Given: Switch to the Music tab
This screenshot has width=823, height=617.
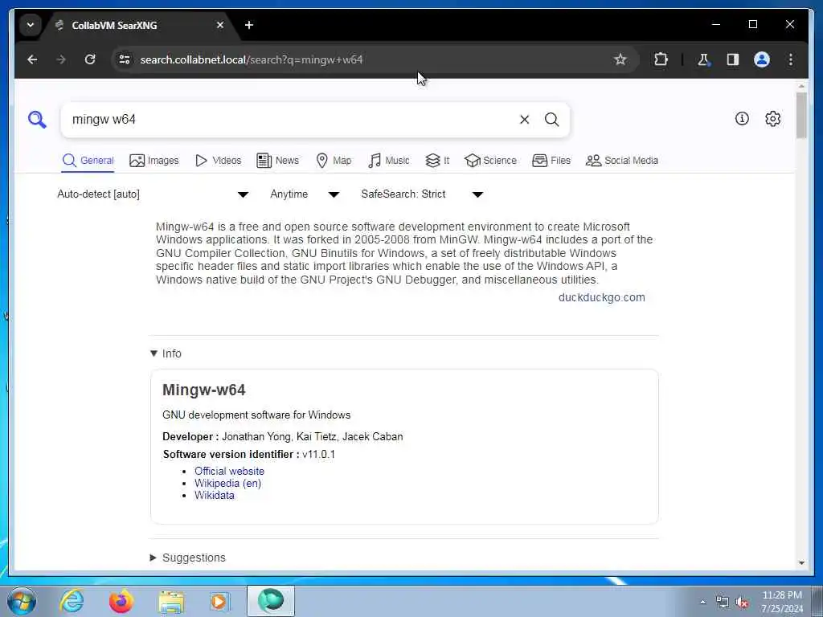Looking at the screenshot, I should point(389,161).
